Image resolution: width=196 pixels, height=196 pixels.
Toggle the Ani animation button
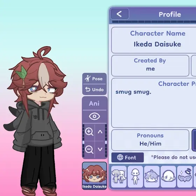[94, 104]
